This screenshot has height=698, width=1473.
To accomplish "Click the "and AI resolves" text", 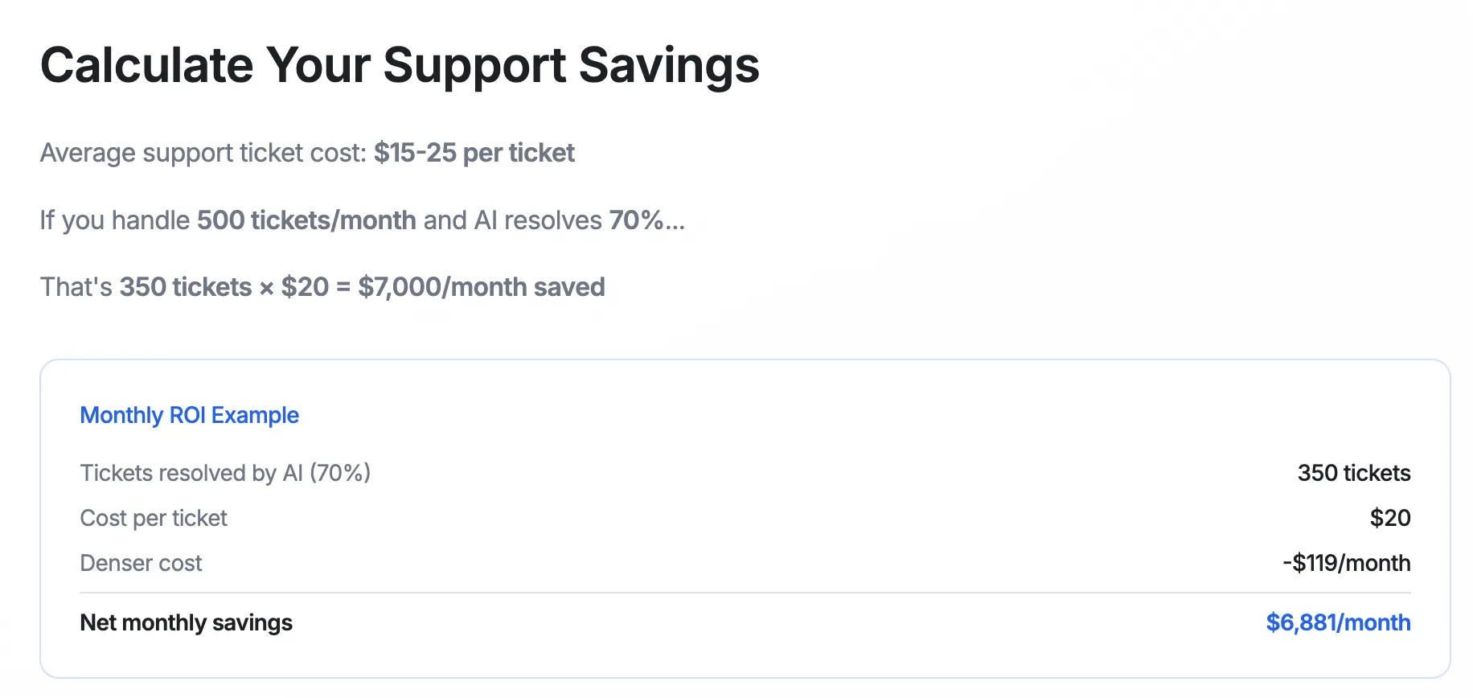I will pos(512,220).
